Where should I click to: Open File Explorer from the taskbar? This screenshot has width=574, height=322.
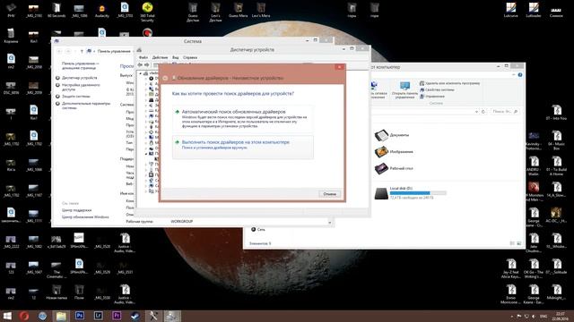tap(61, 316)
